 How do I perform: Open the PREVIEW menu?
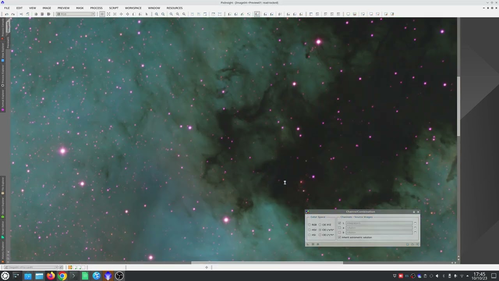[64, 8]
